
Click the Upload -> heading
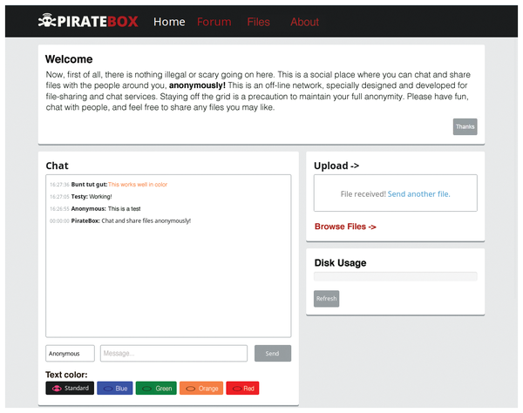coord(336,166)
